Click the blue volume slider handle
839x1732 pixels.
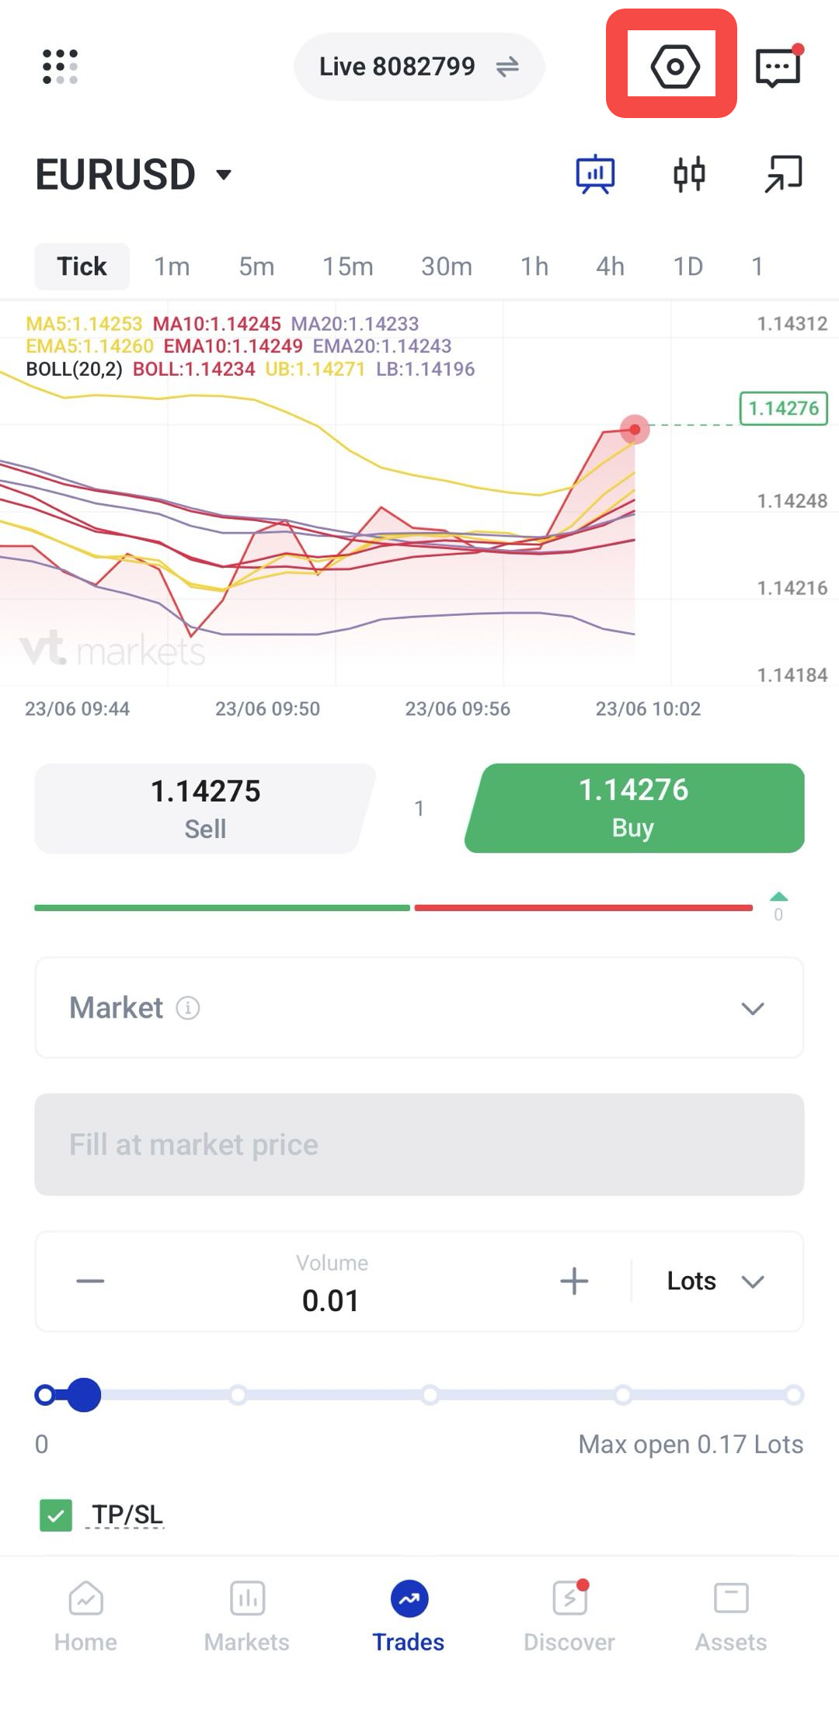coord(84,1395)
